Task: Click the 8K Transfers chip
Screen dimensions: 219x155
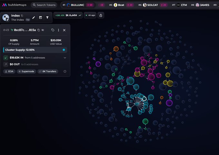Action: point(48,71)
